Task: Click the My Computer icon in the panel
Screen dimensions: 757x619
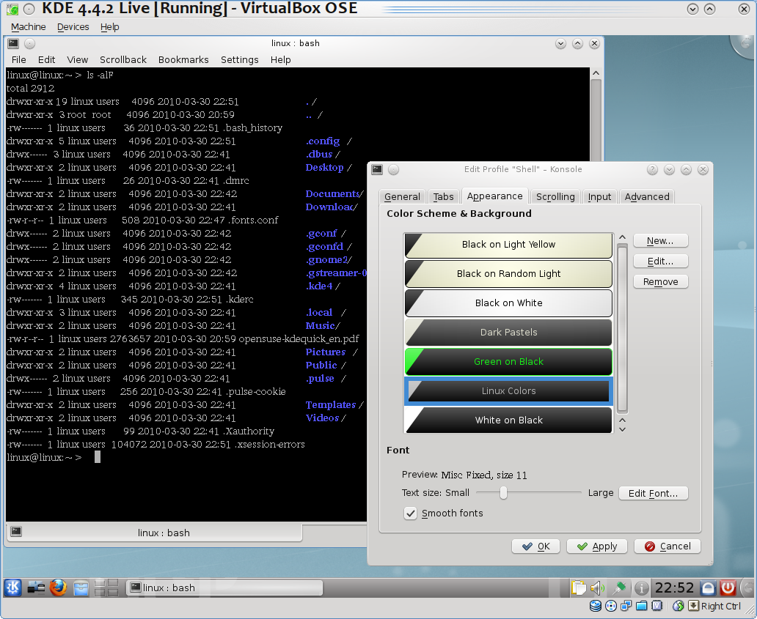Action: click(x=36, y=588)
